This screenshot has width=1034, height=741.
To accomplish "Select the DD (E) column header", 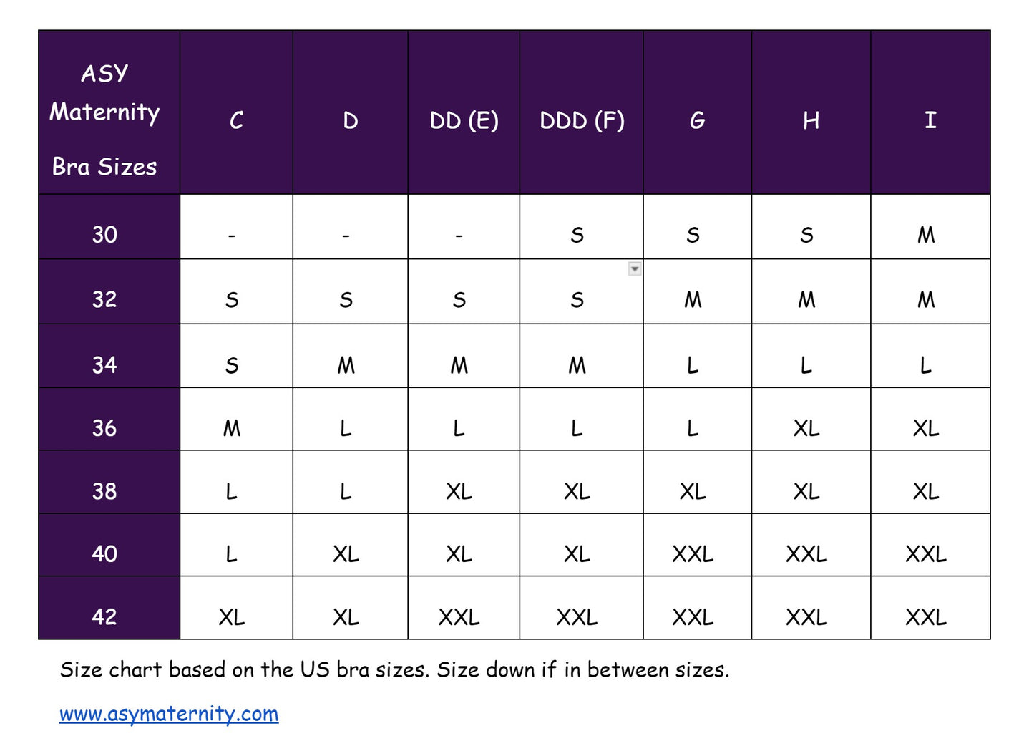I will 464,120.
